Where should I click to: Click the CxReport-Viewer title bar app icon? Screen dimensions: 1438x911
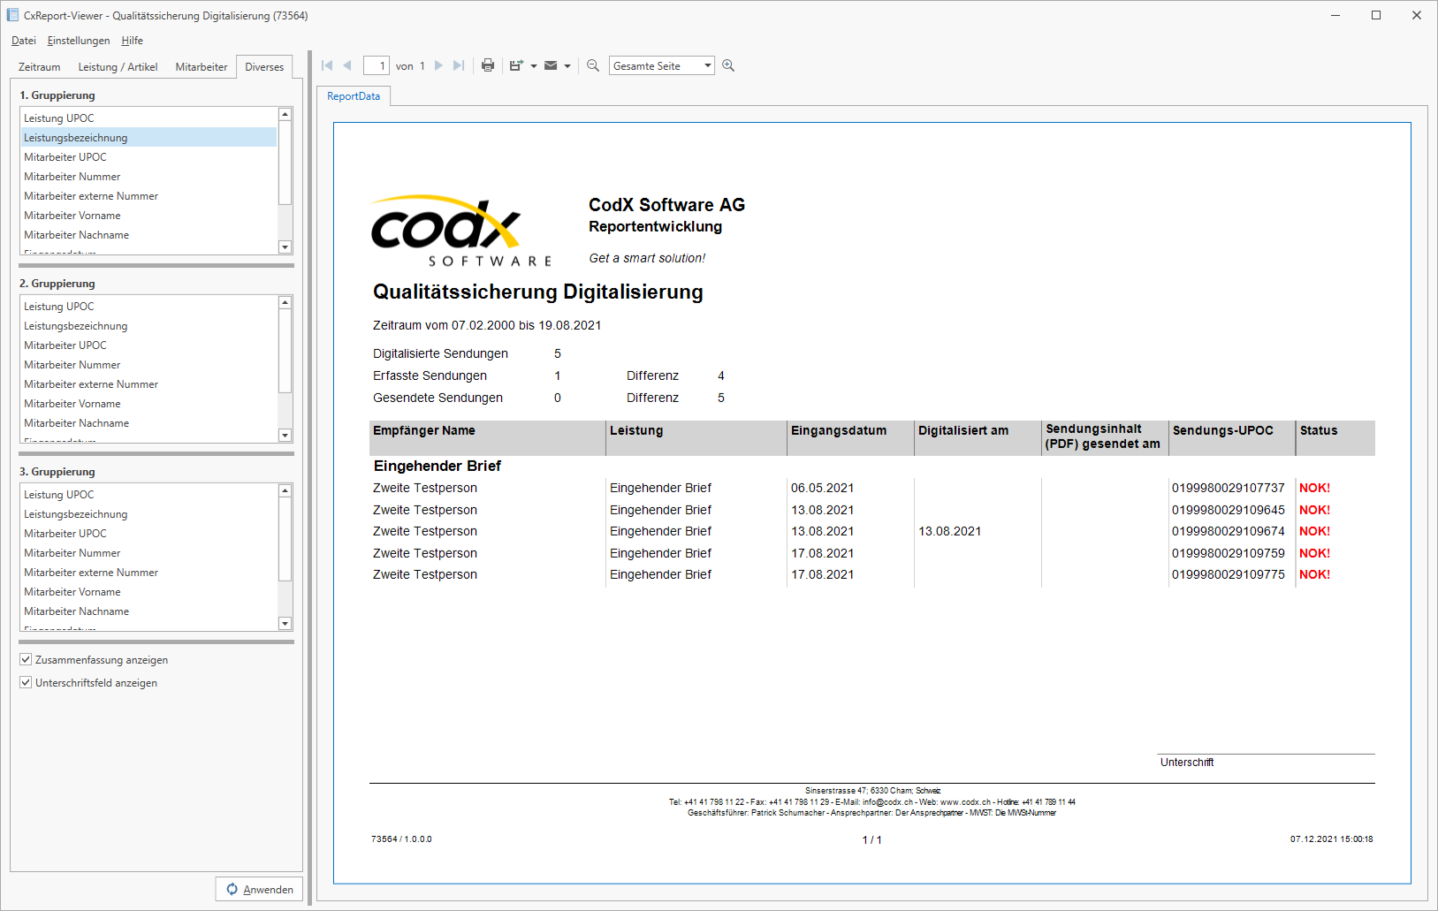(12, 15)
